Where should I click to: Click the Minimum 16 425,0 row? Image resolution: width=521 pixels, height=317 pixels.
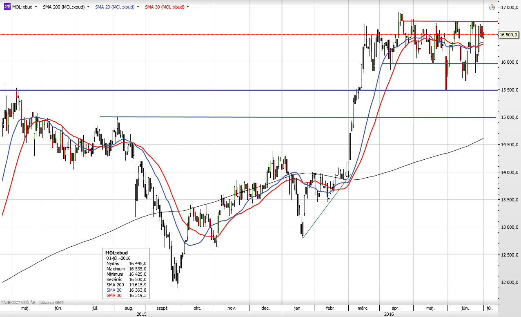pos(126,274)
